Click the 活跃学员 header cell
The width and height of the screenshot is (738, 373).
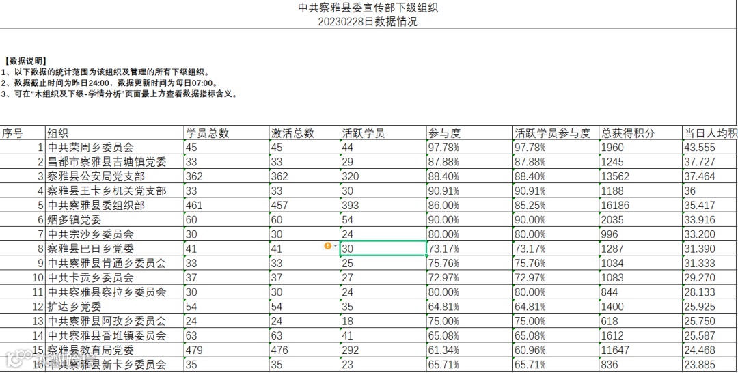click(x=383, y=133)
